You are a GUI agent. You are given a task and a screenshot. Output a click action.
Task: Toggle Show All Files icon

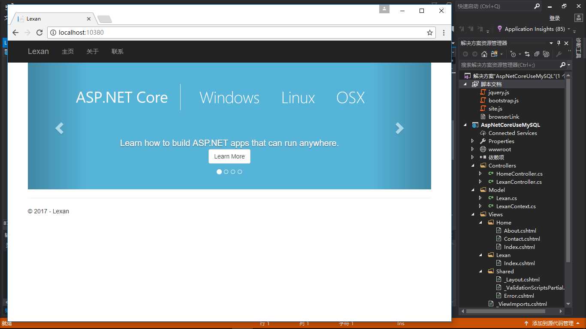point(546,54)
